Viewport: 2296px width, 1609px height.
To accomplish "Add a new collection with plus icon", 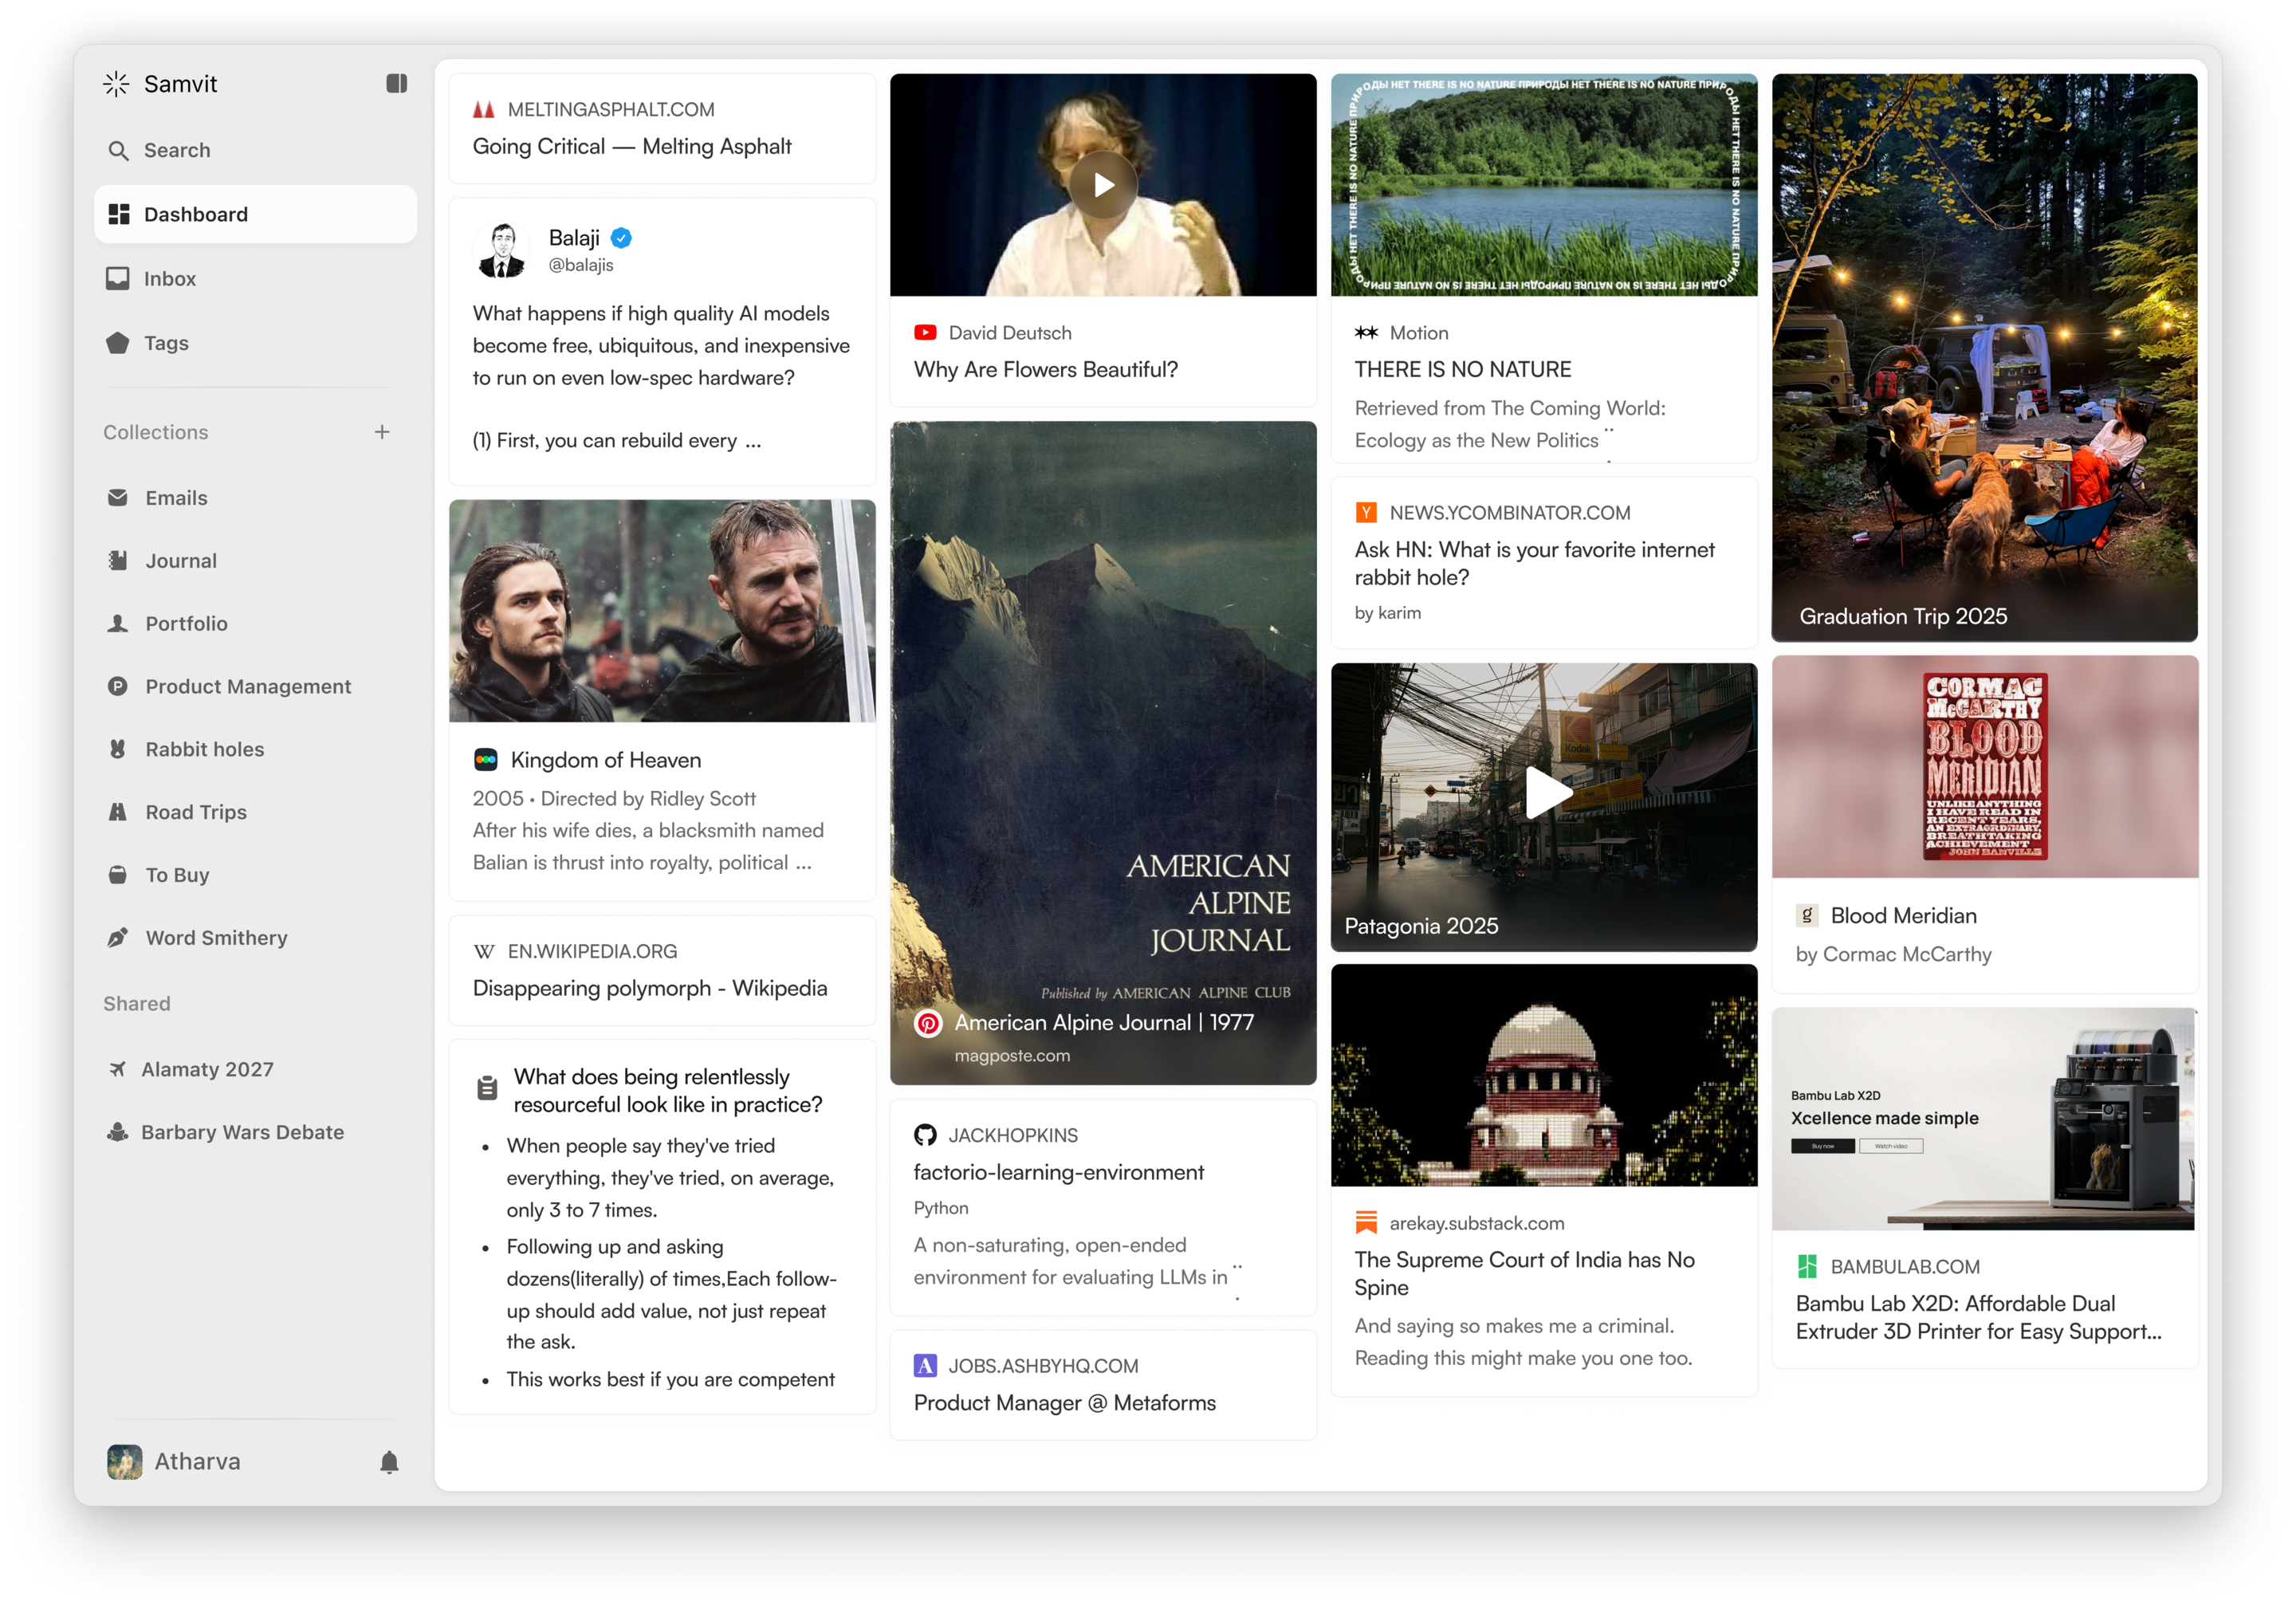I will point(382,432).
